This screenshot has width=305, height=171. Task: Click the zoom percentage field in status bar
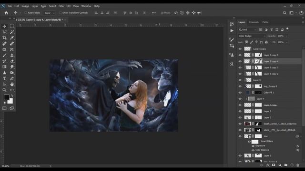tap(6, 166)
